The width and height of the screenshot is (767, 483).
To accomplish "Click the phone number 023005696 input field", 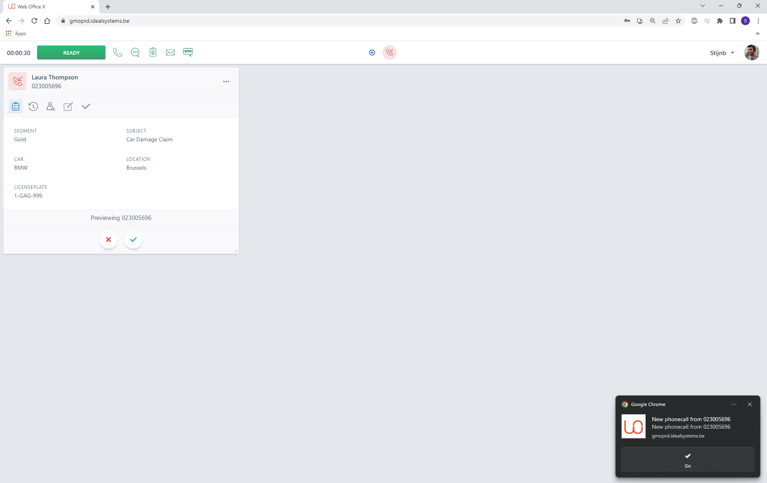I will tap(47, 86).
